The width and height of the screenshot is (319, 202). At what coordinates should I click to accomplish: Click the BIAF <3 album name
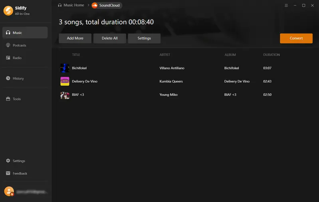230,95
